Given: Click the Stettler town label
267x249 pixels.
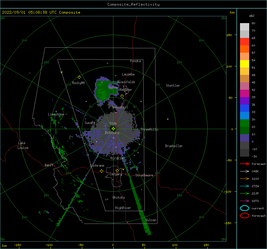Looking at the screenshot, I should tap(173, 86).
